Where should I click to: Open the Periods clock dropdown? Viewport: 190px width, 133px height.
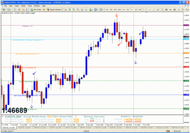pos(96,9)
